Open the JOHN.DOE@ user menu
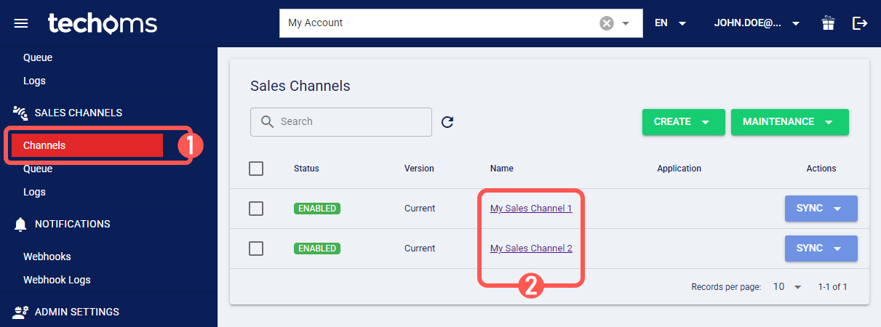The height and width of the screenshot is (327, 881). coord(757,23)
